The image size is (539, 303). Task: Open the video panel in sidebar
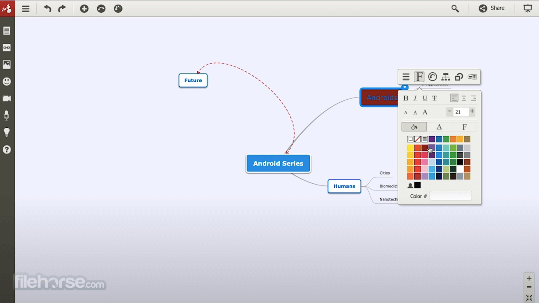point(7,98)
